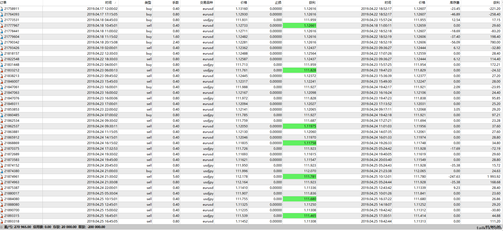The height and width of the screenshot is (231, 503).
Task: Click profit value 1 993.92
Action: [x=494, y=177]
